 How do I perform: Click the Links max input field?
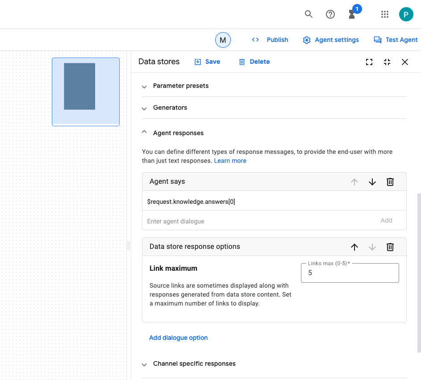pyautogui.click(x=350, y=273)
